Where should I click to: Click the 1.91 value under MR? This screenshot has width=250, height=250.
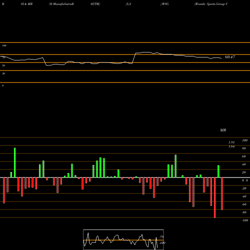231,142
